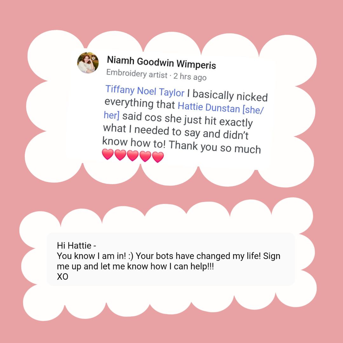Click the 'Embroidery artist' subtitle text

pyautogui.click(x=137, y=73)
